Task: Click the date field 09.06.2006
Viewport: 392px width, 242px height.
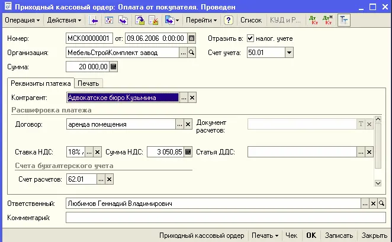Action: coord(156,38)
